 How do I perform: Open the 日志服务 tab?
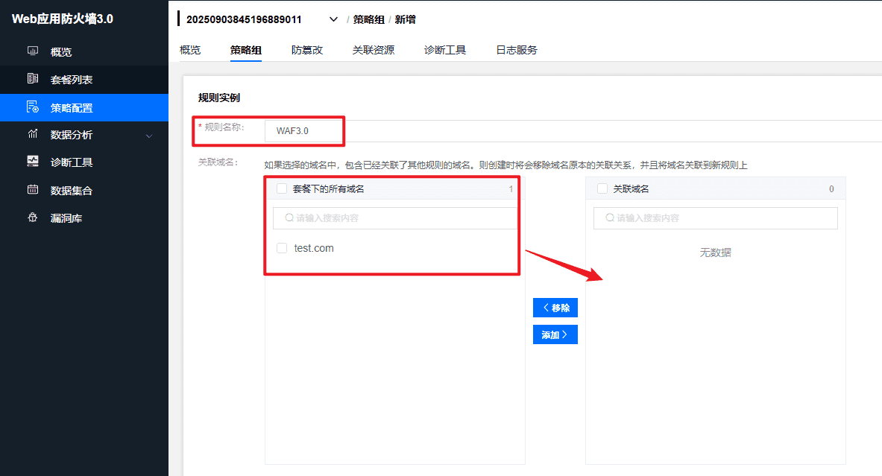pyautogui.click(x=516, y=50)
